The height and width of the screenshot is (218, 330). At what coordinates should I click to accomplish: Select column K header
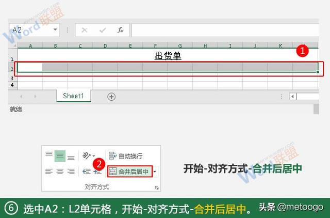(x=280, y=45)
